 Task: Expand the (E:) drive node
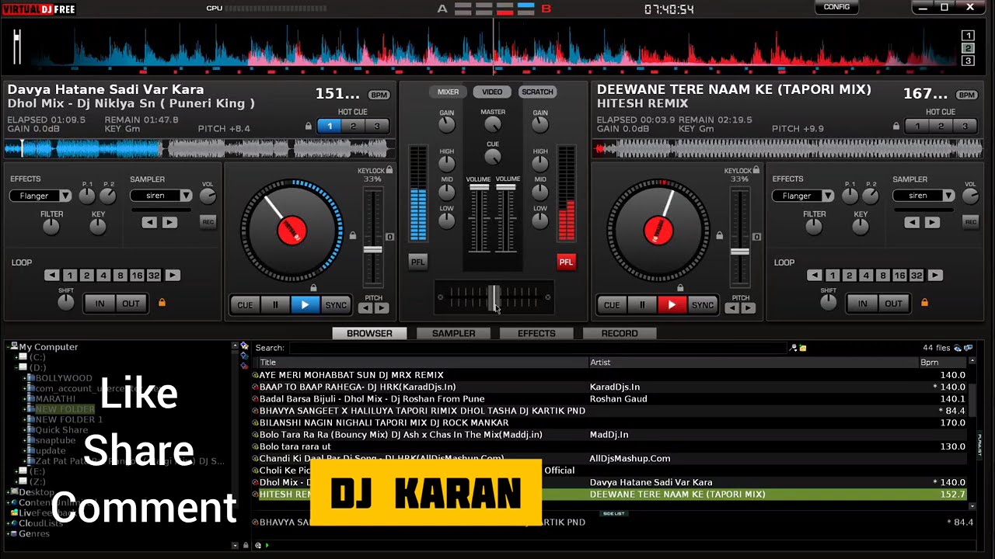(16, 471)
